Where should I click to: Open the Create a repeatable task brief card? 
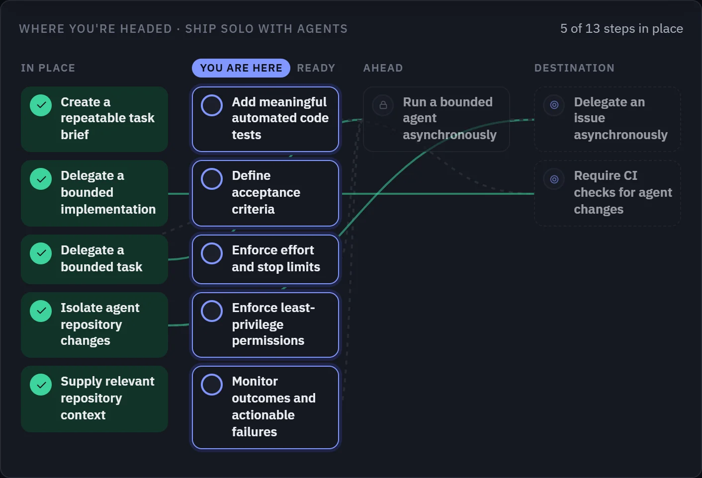tap(94, 119)
